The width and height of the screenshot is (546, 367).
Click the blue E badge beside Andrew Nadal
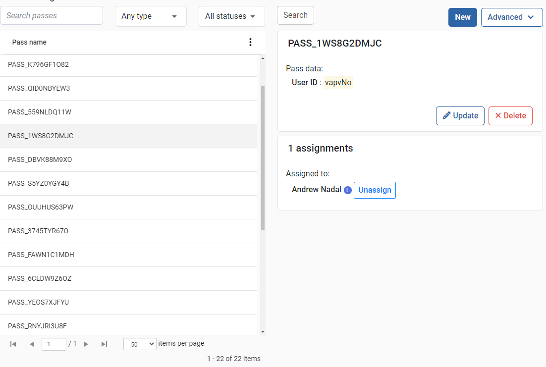(x=348, y=190)
